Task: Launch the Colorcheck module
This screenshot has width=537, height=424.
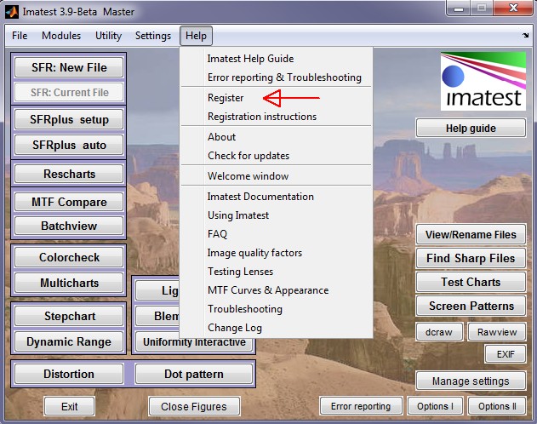Action: pos(69,257)
